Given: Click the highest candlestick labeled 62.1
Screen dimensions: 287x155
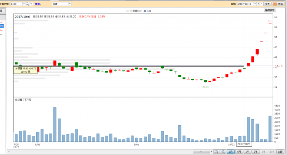Looking at the screenshot, I should coord(270,25).
